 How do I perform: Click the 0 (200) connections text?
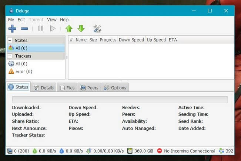point(21,151)
